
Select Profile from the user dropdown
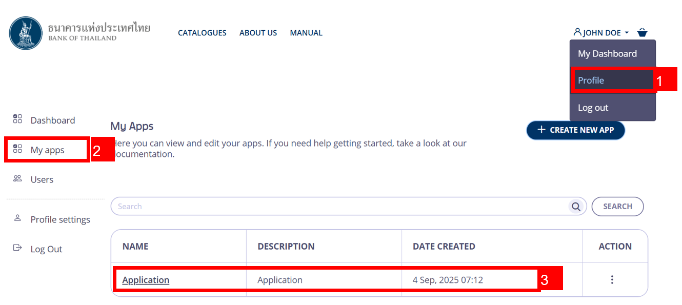(591, 80)
